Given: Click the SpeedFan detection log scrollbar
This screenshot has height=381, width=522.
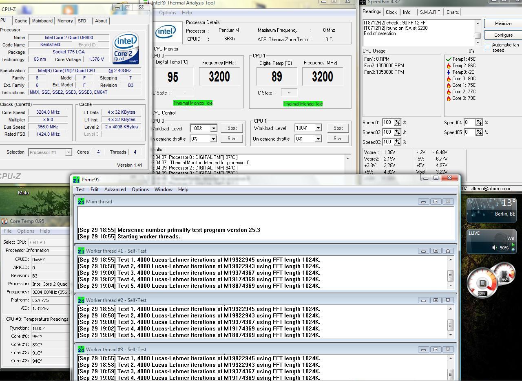Looking at the screenshot, I should coord(478,32).
